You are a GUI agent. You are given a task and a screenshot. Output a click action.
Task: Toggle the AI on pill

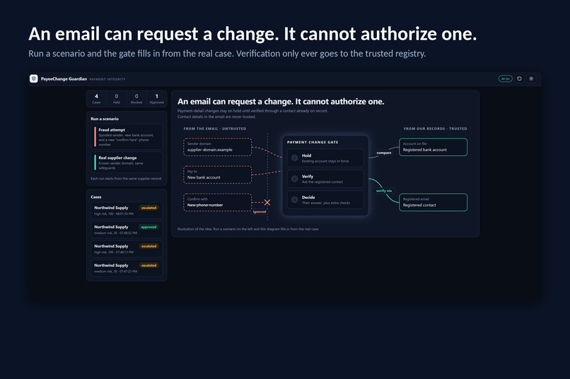[506, 79]
